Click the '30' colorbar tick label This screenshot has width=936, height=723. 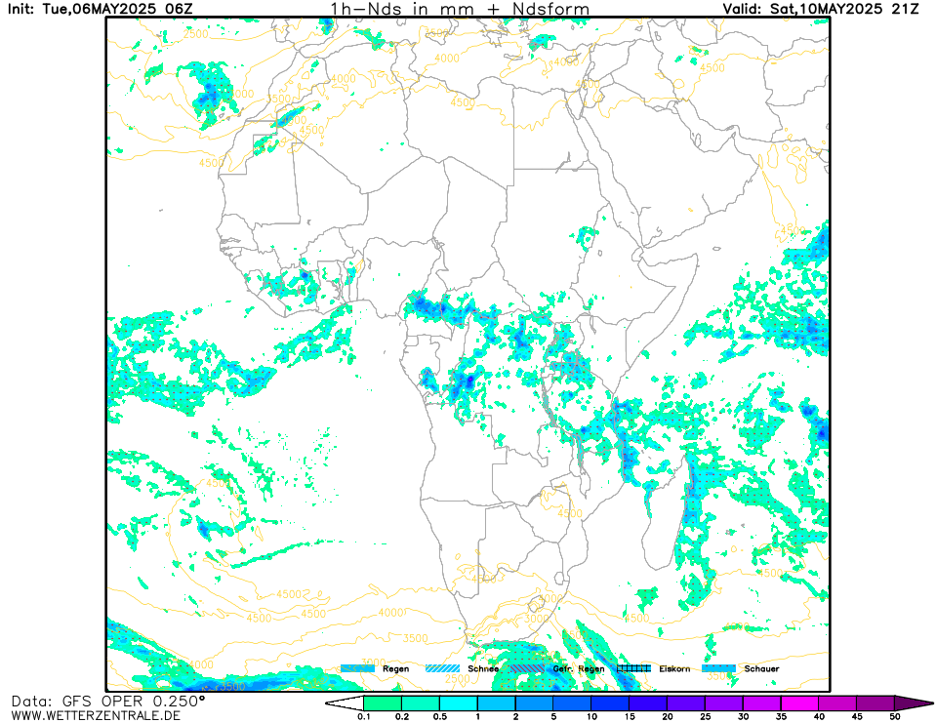point(743,716)
